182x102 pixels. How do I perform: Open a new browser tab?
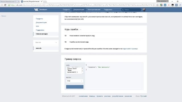pos(45,2)
